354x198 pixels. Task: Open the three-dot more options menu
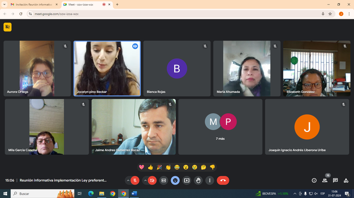210,180
